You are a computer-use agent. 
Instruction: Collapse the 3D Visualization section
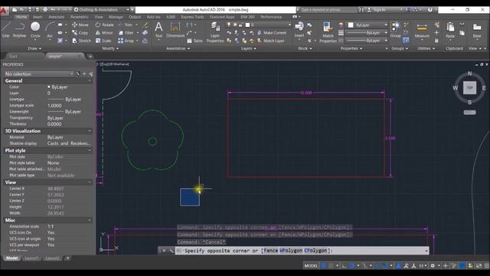[90, 131]
